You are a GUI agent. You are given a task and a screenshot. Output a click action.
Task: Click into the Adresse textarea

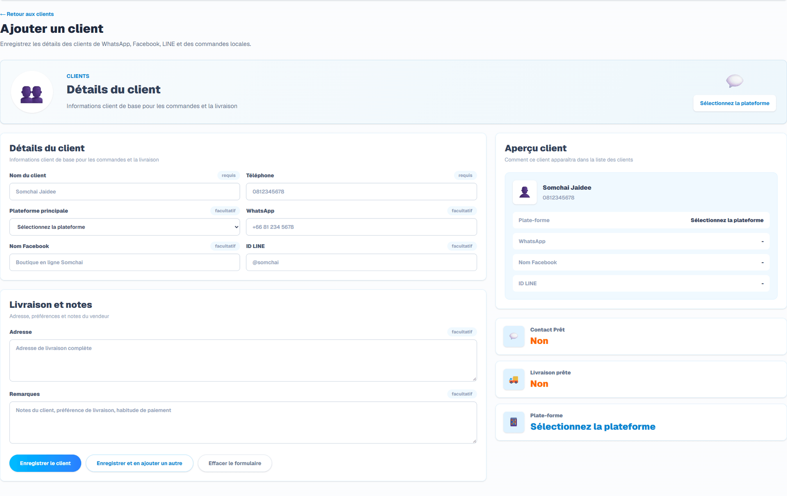pos(243,360)
